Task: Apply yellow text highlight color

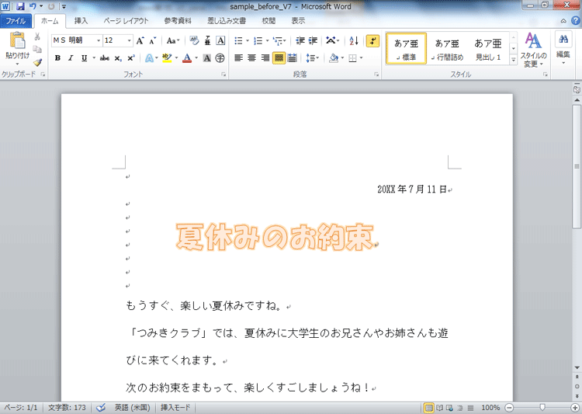Action: pyautogui.click(x=167, y=58)
